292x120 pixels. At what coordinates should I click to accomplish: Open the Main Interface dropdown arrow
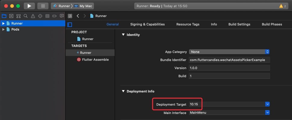tap(267, 113)
